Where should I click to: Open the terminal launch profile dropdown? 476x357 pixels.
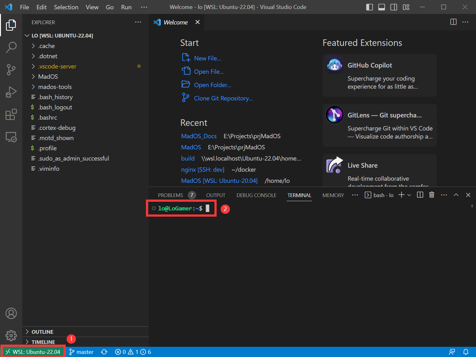(x=409, y=195)
